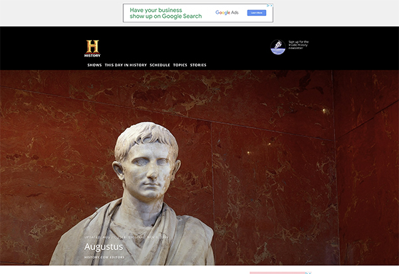Viewport: 399px width, 274px height.
Task: Click 'Sign up for the Inside History newsletter' text
Action: (x=299, y=45)
